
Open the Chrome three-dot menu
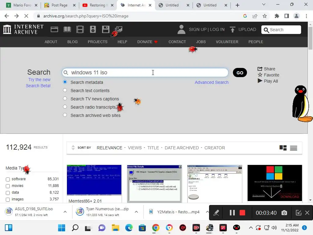[x=306, y=16]
